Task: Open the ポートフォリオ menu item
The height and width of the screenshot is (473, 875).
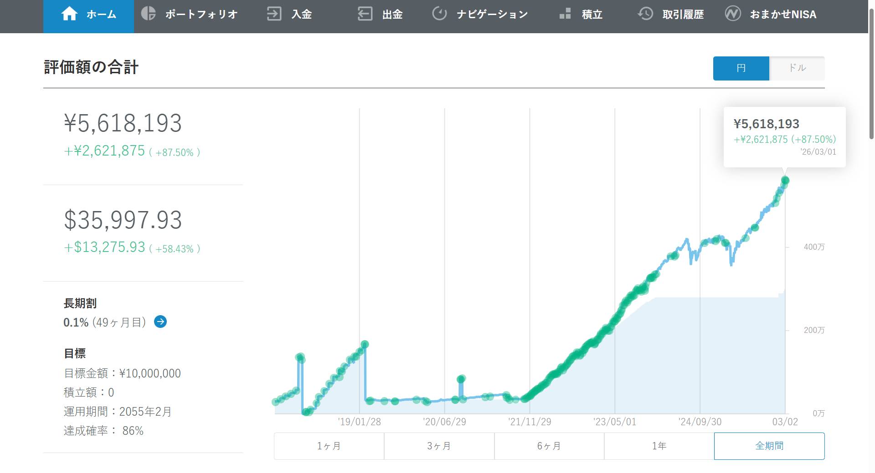Action: pos(201,15)
